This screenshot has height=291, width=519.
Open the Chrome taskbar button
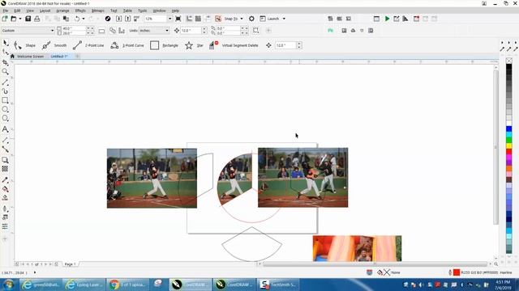[128, 285]
